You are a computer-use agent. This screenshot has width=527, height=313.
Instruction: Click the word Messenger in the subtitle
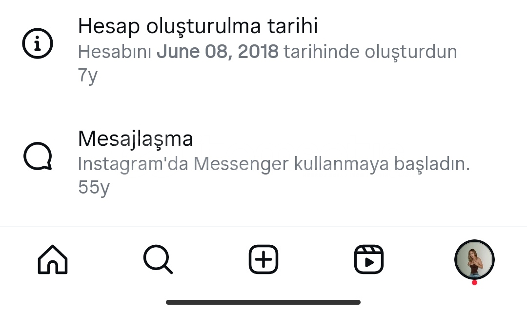tap(241, 165)
